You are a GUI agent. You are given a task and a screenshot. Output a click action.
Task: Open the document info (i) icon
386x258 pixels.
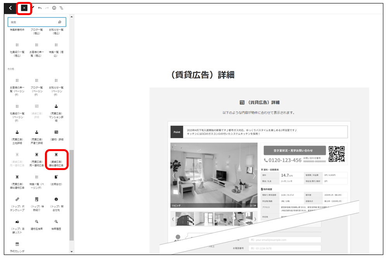tap(54, 8)
